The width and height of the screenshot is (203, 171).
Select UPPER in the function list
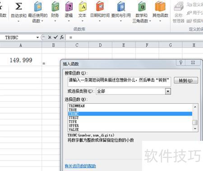(x=130, y=126)
